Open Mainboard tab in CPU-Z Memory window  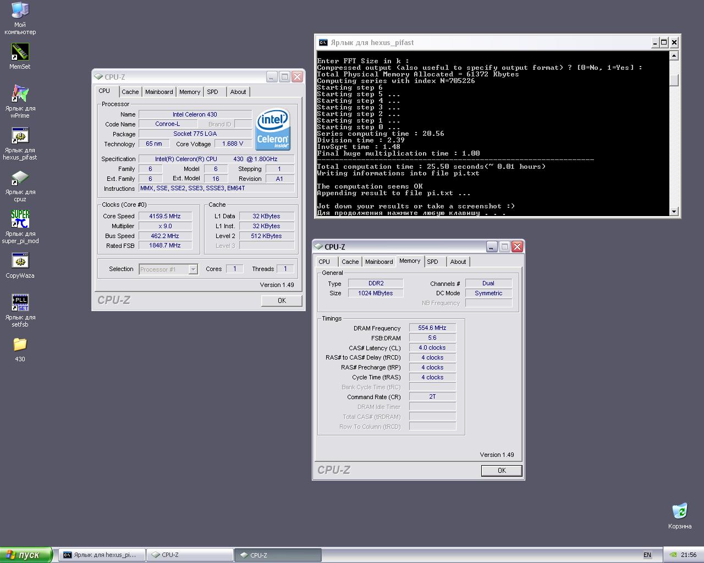[379, 262]
